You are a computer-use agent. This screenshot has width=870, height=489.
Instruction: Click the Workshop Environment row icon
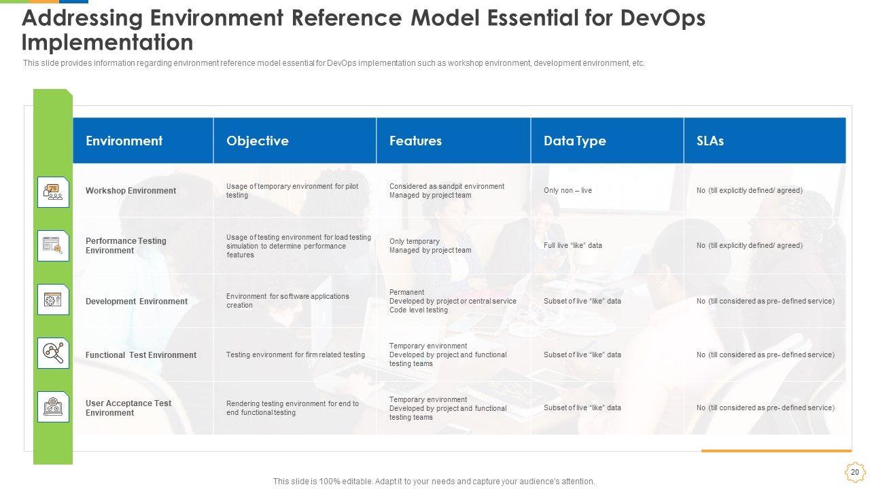53,192
